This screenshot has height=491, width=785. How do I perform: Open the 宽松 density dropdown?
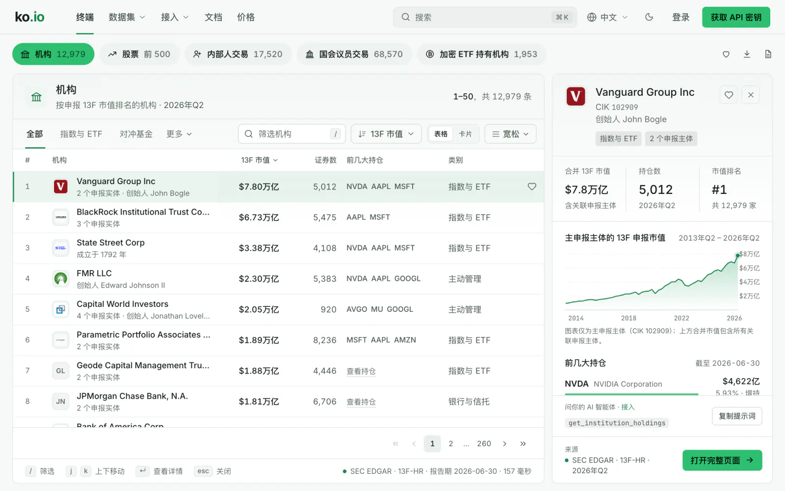point(510,134)
